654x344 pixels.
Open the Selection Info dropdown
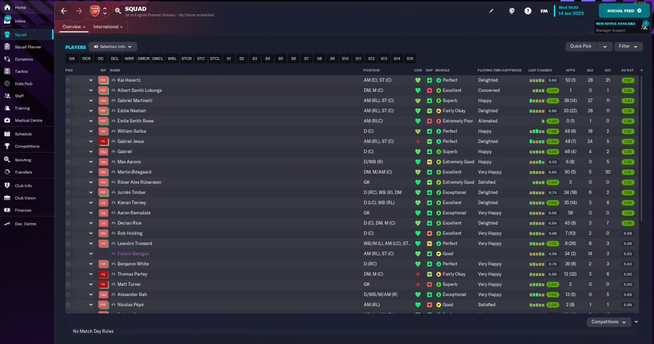pyautogui.click(x=113, y=46)
